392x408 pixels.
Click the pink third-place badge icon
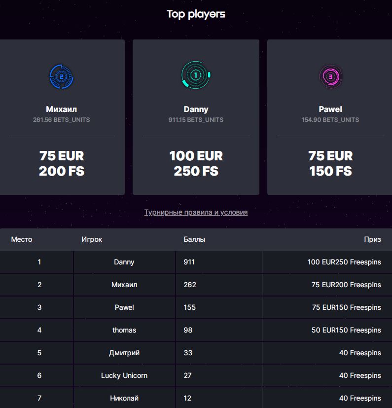coord(330,77)
